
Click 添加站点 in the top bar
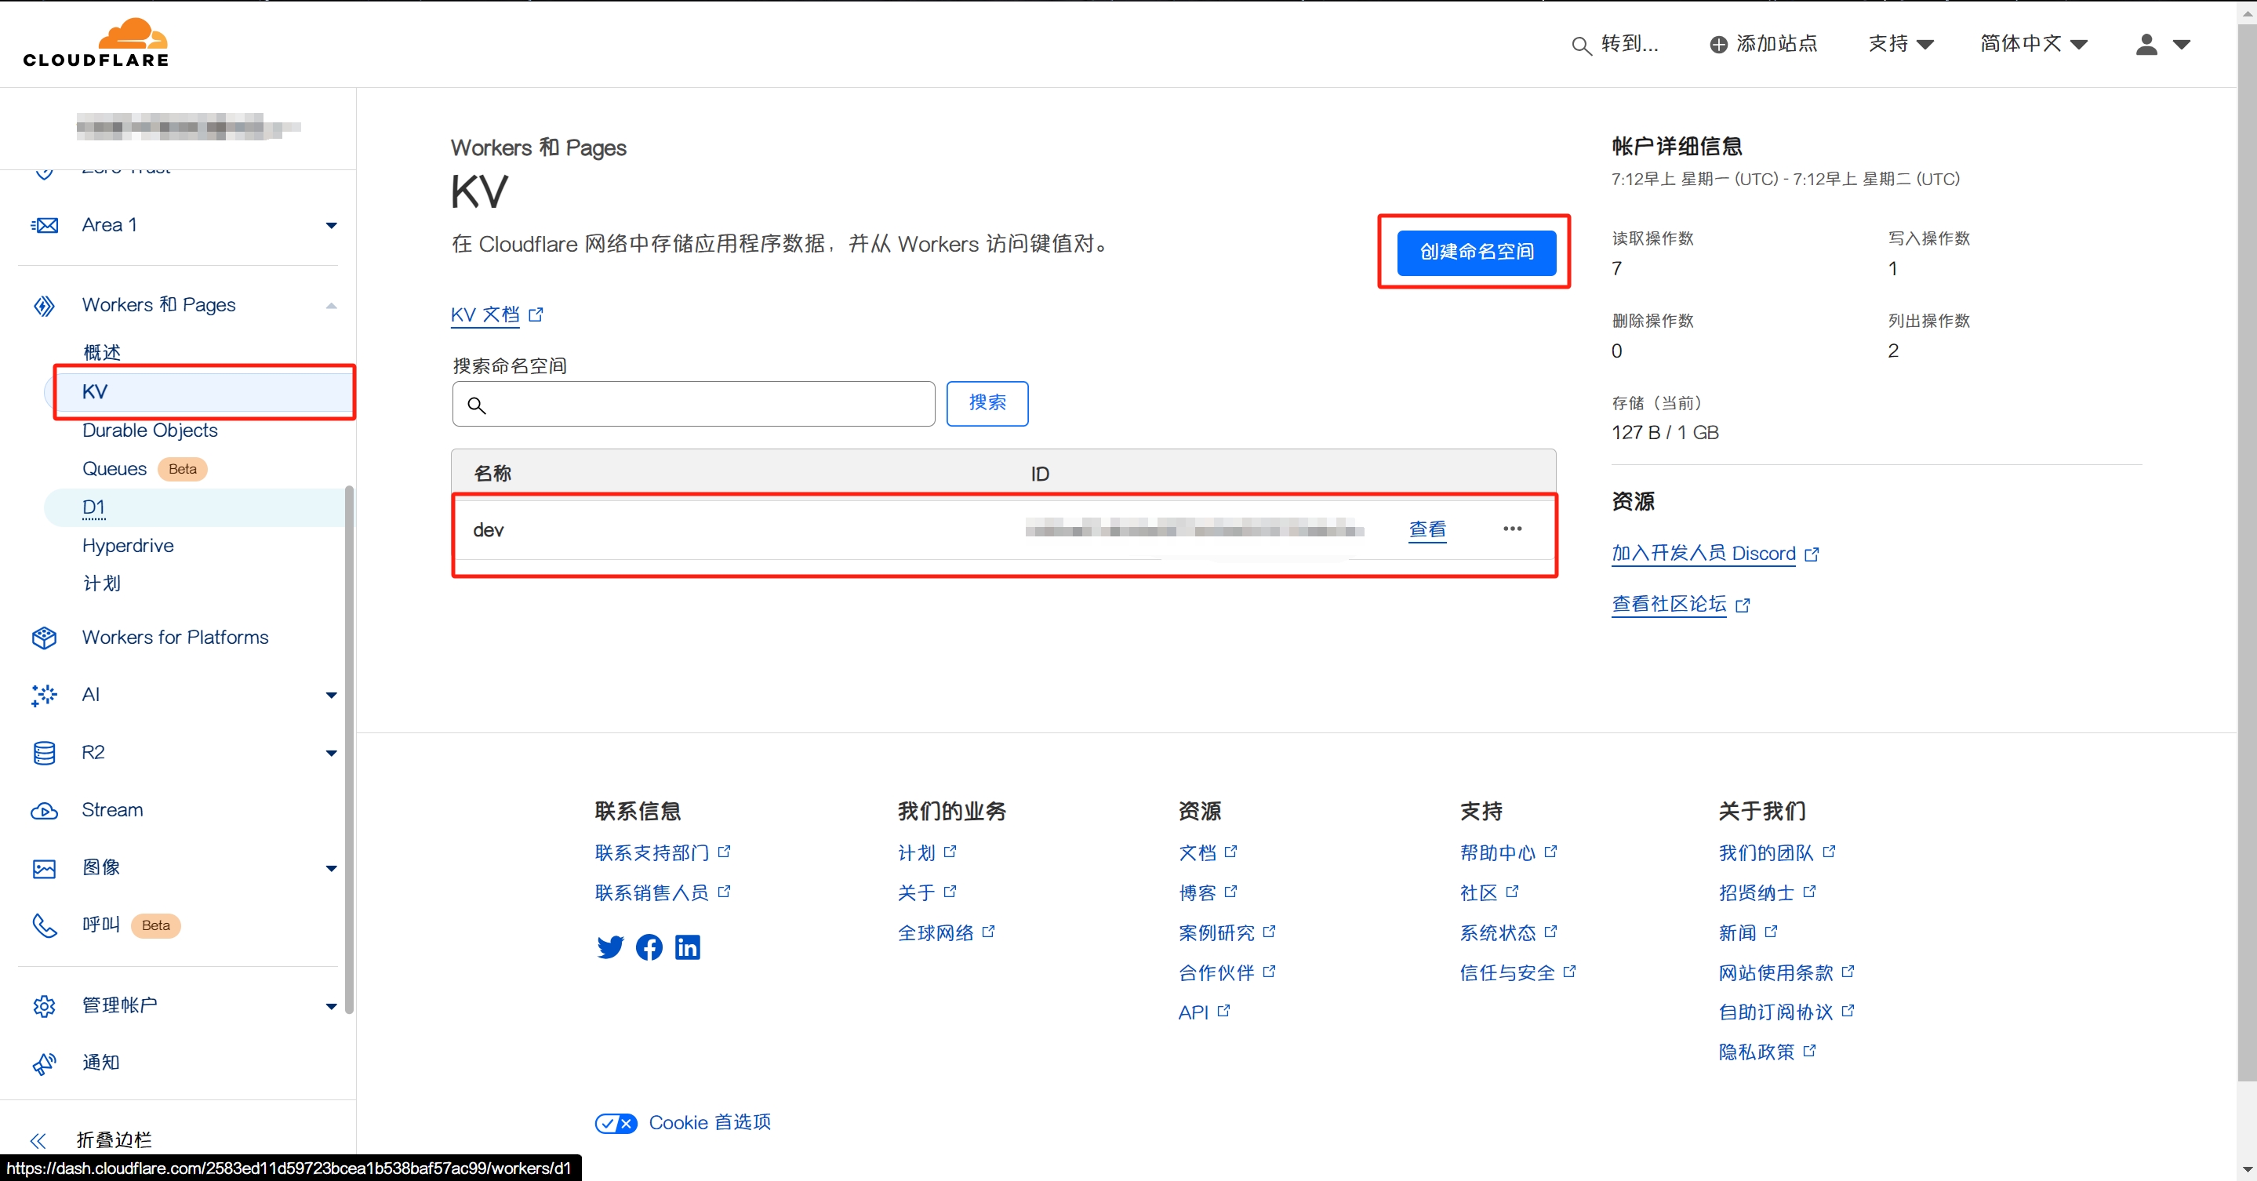(1777, 44)
